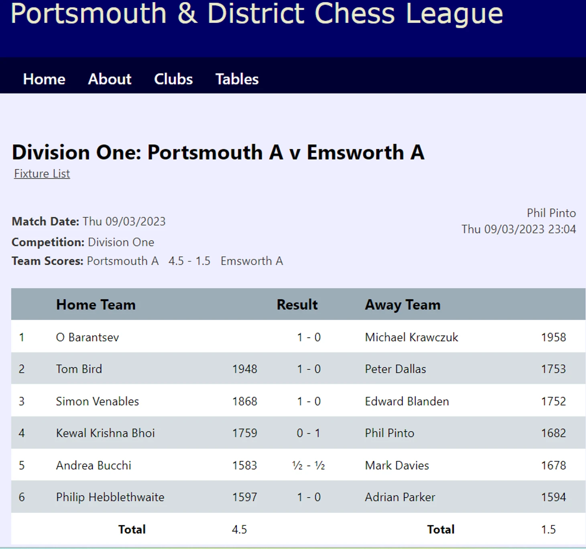
Task: Click Phil Pinto in the away team column
Action: [x=389, y=433]
